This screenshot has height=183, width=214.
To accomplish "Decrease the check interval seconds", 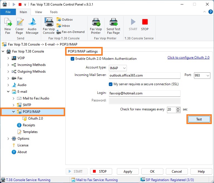I will (178, 111).
